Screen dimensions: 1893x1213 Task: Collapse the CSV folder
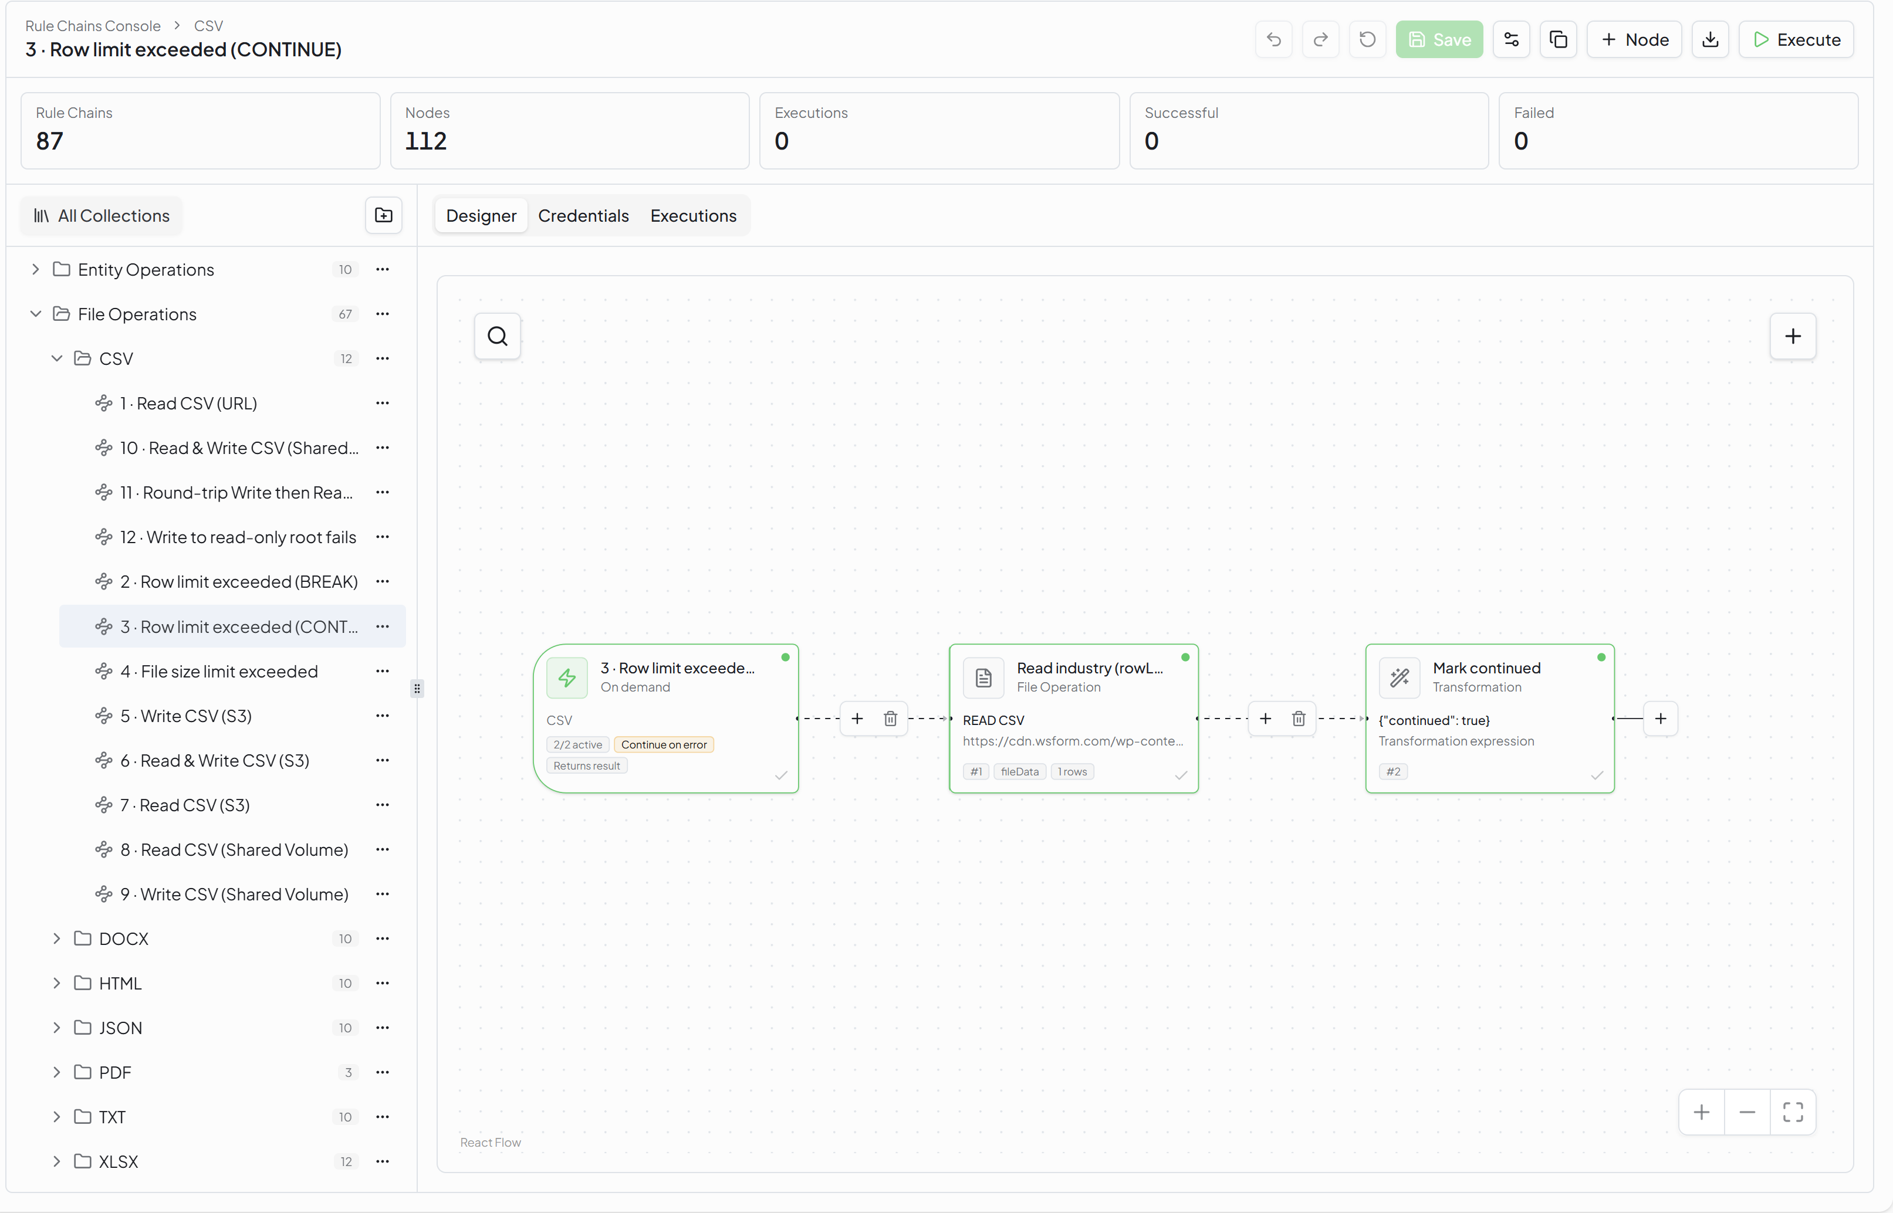click(x=57, y=358)
